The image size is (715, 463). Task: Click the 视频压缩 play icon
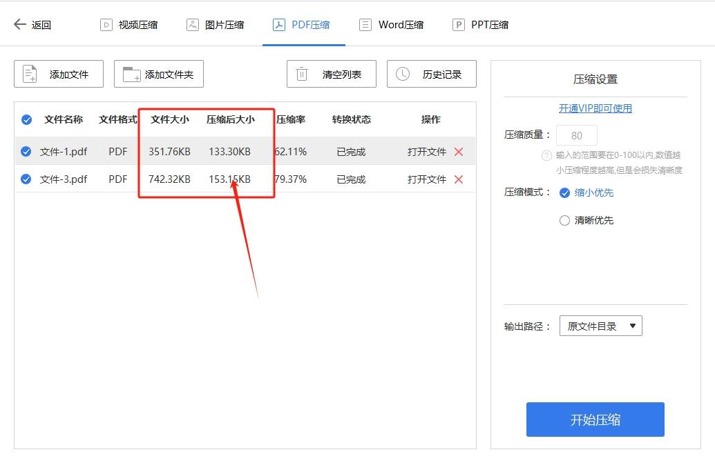(x=106, y=25)
